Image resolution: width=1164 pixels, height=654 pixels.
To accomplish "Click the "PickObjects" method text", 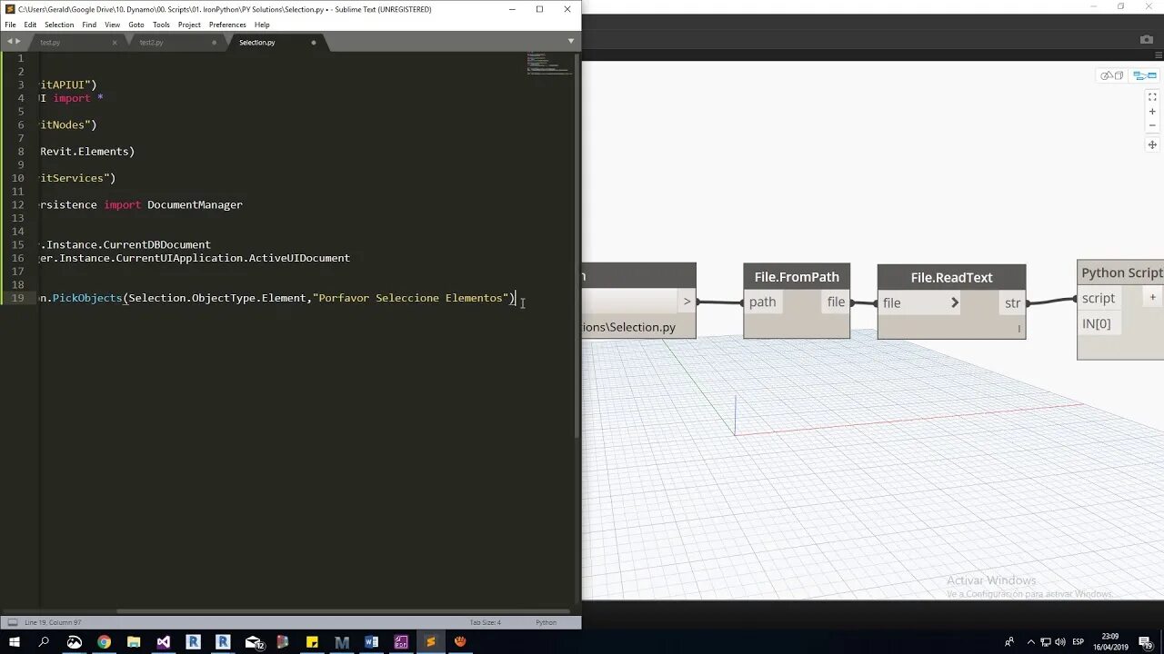I will point(86,298).
